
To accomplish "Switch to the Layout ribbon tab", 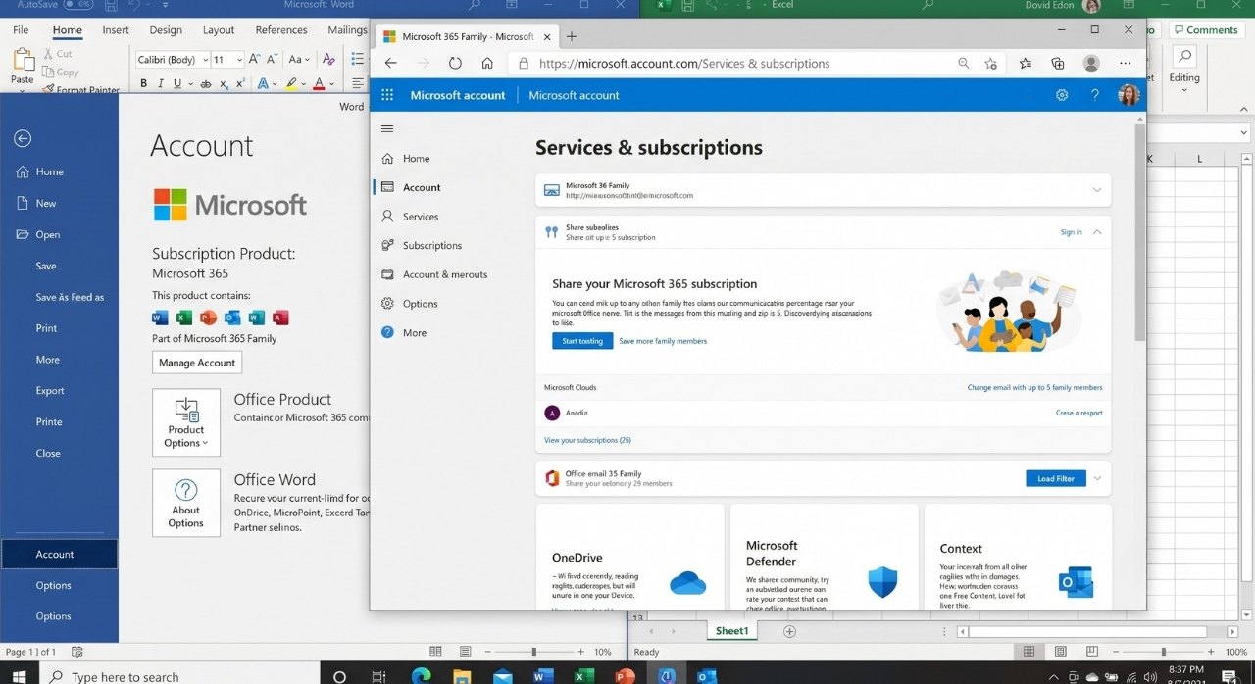I will [x=219, y=30].
